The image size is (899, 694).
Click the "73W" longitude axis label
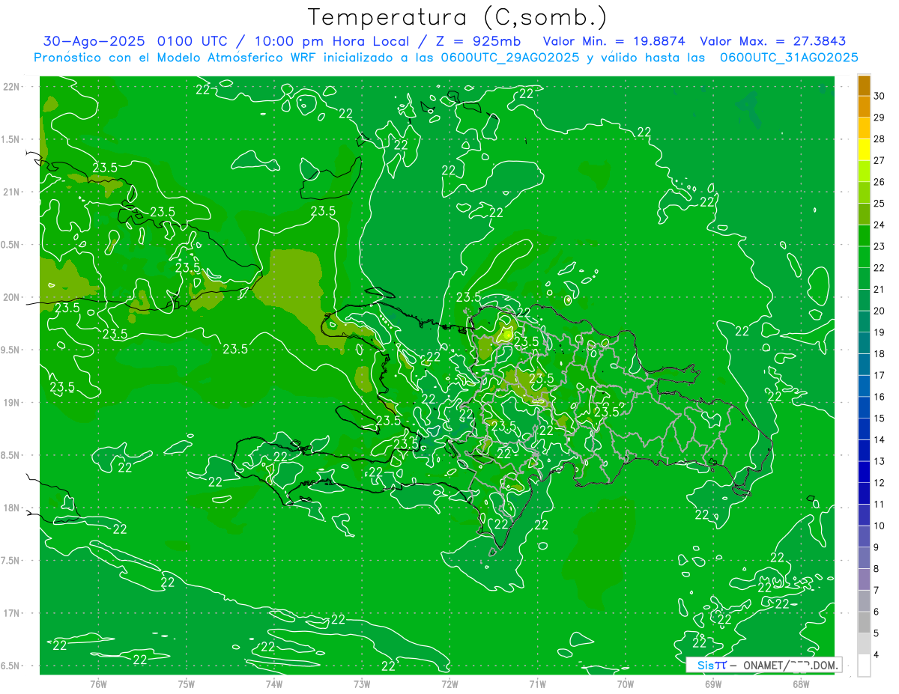coord(362,684)
